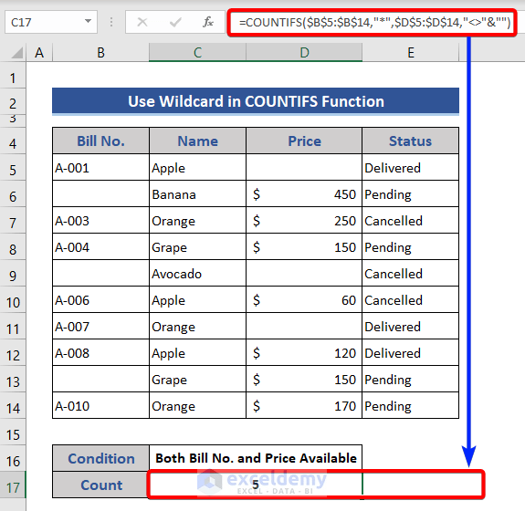Select the Pending status in row 14
525x511 pixels.
click(x=411, y=405)
